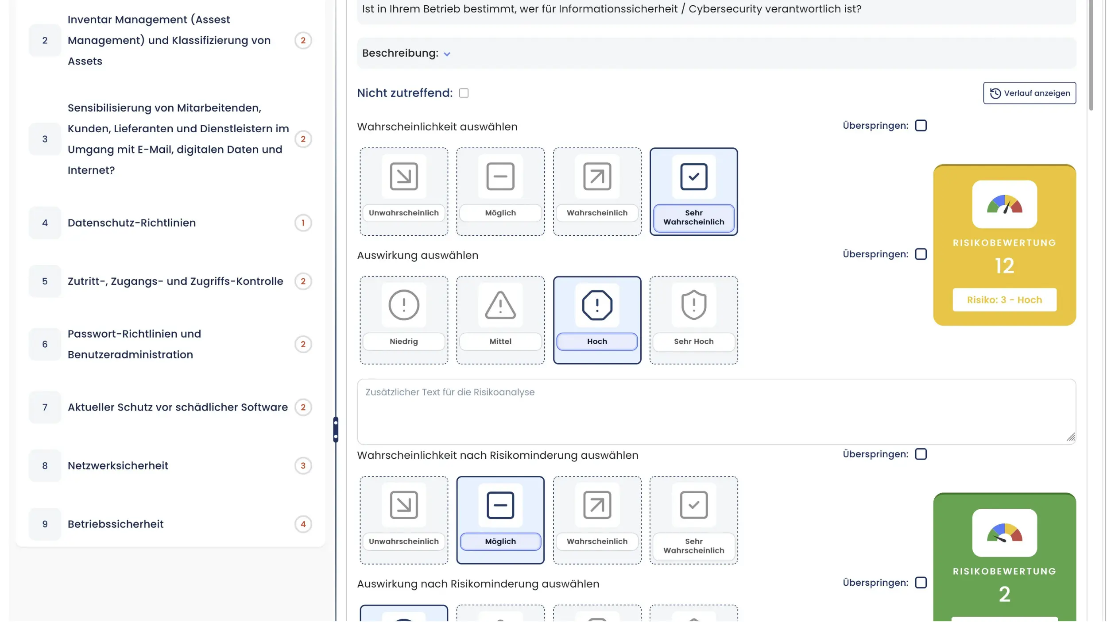Screen dimensions: 1107x622
Task: Go to Aktueller Schutz vor schädlicher Software
Action: 177,407
